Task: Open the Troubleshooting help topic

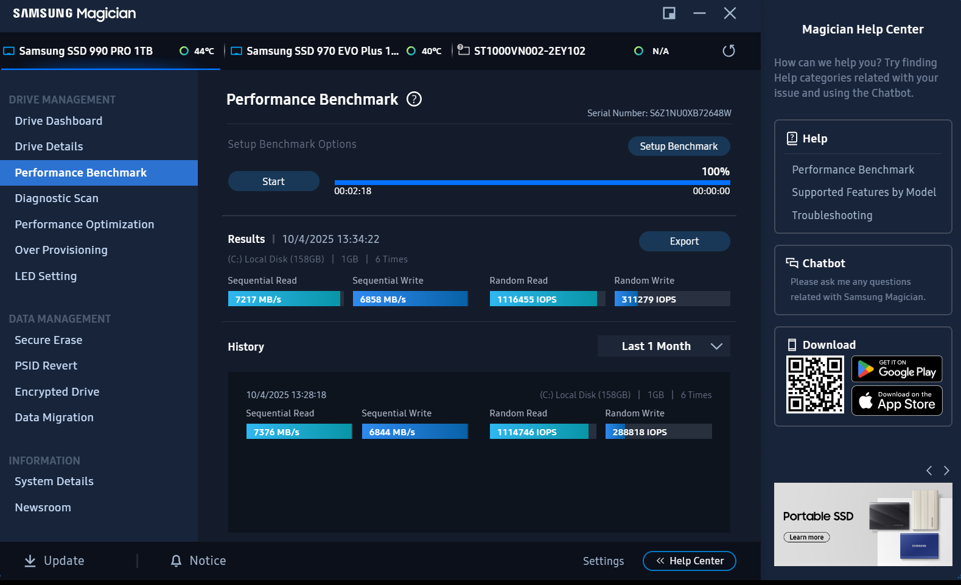Action: click(832, 215)
